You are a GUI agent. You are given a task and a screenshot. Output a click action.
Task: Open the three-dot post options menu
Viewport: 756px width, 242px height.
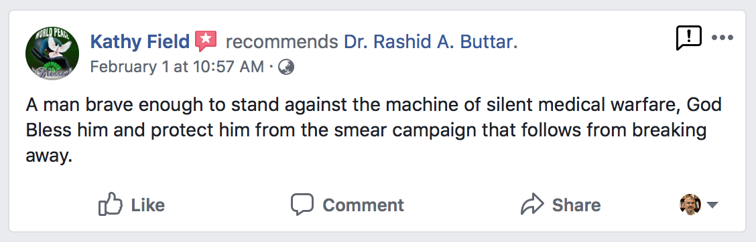(x=722, y=37)
